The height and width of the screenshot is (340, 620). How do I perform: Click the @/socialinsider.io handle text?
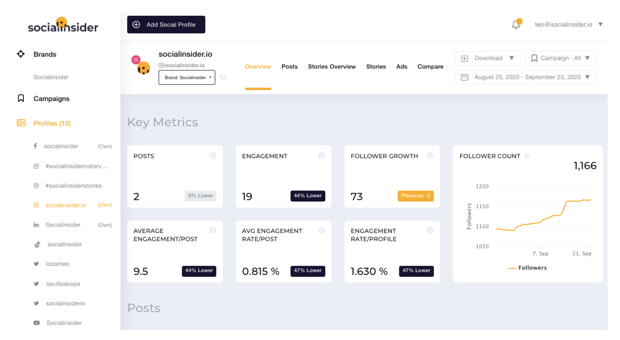(182, 65)
